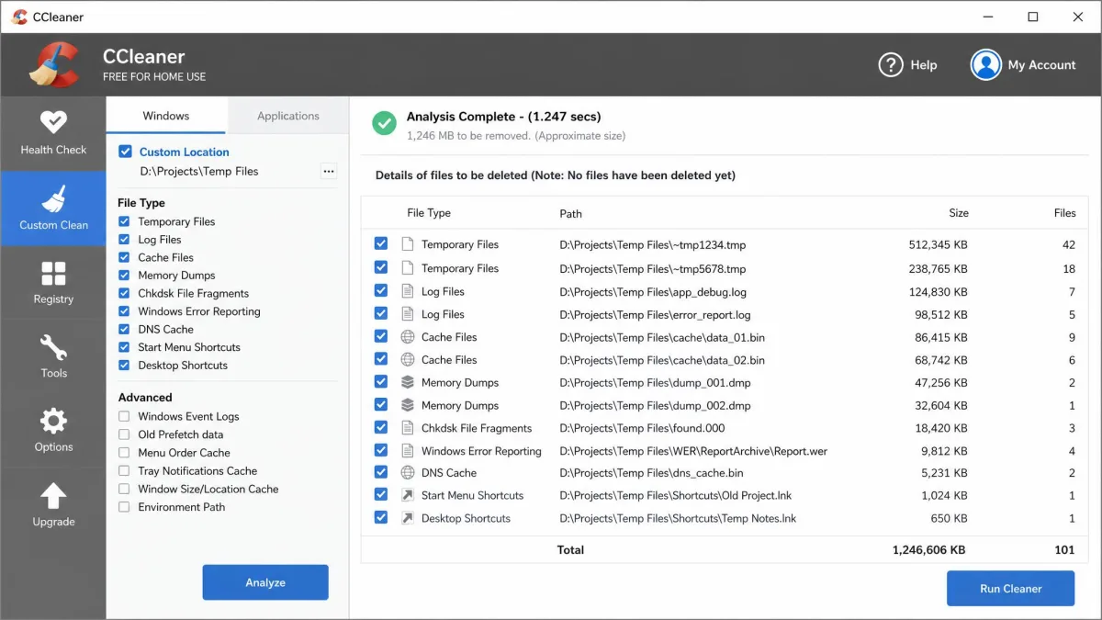The image size is (1102, 620).
Task: Click the My Account avatar icon
Action: pos(985,64)
